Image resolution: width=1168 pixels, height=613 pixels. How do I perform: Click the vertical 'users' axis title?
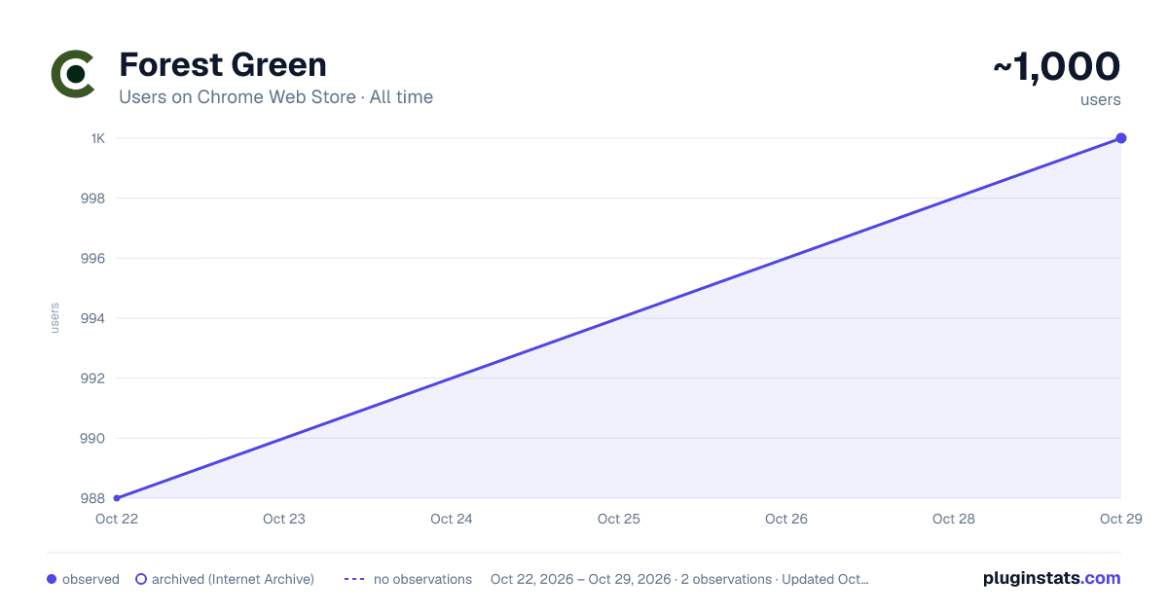tap(55, 318)
